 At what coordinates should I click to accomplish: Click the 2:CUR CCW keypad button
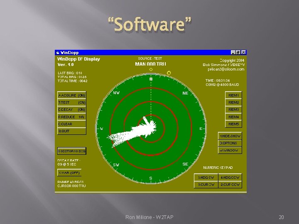click(230, 185)
